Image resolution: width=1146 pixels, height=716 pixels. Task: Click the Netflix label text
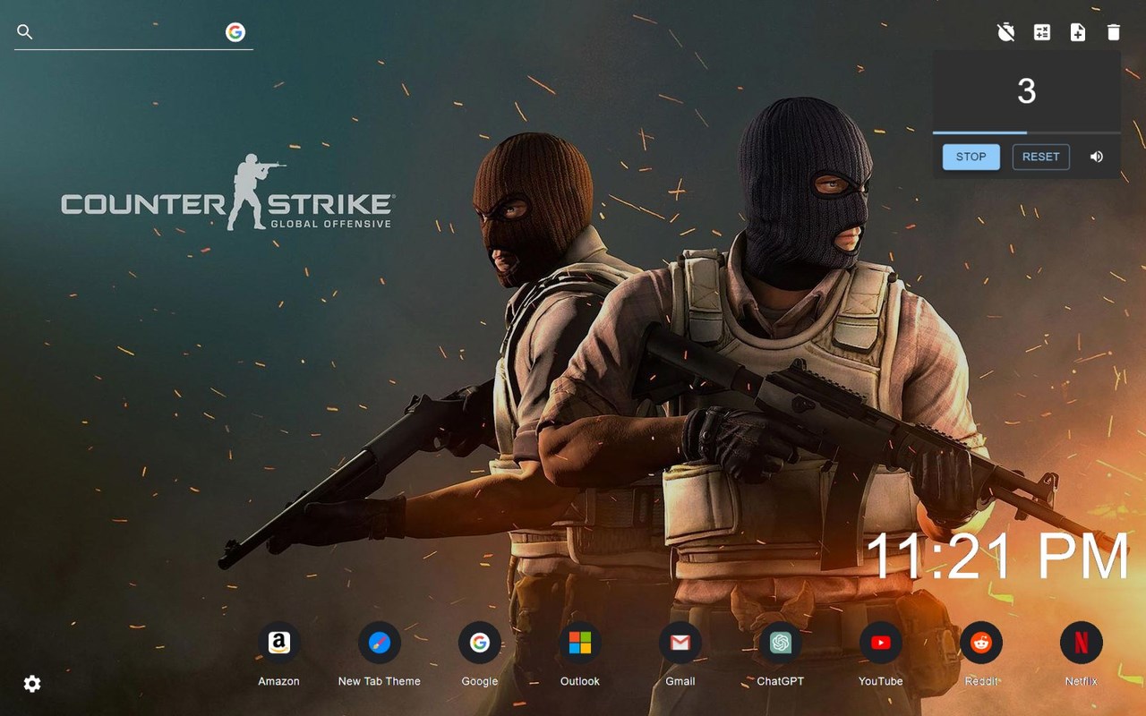click(1082, 681)
